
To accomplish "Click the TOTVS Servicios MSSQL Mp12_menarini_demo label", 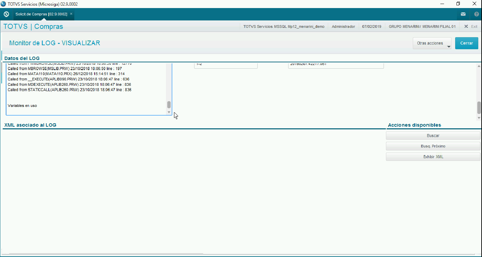I will point(284,26).
